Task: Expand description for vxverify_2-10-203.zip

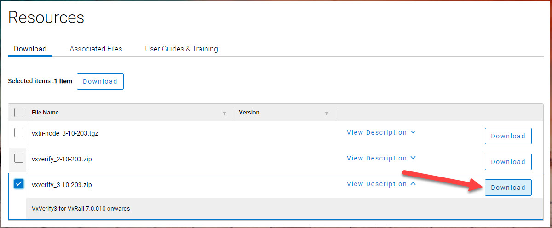Action: click(x=381, y=158)
